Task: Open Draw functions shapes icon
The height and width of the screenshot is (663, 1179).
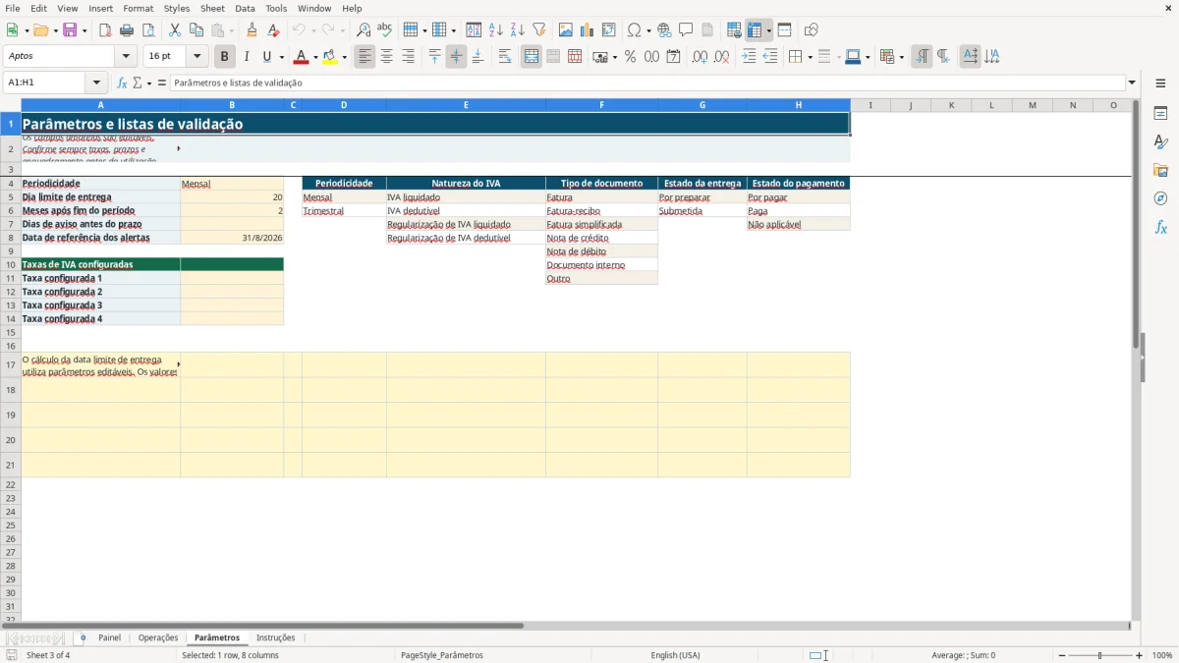Action: click(812, 30)
